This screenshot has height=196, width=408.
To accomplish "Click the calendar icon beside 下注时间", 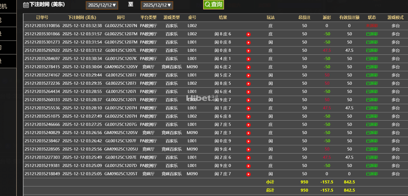I will [26, 5].
